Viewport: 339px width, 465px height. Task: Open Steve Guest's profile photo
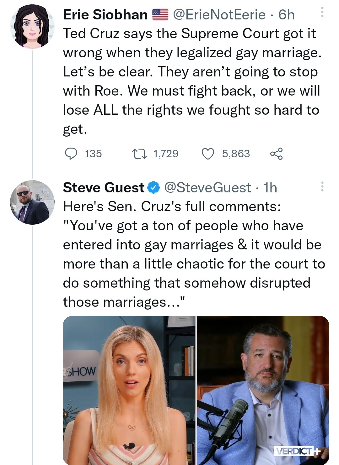32,202
